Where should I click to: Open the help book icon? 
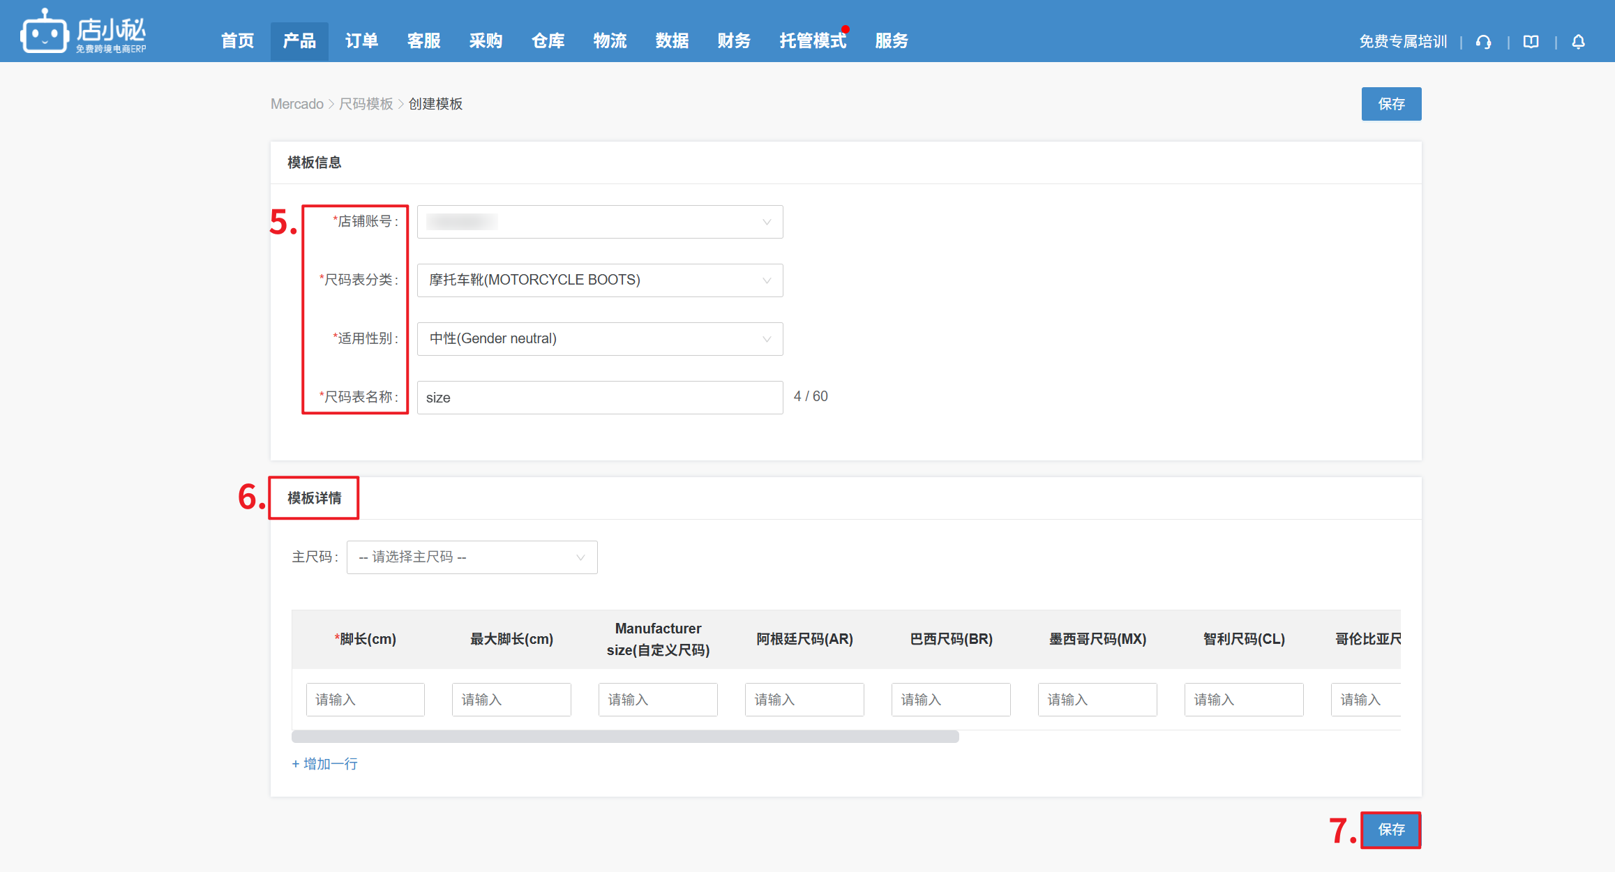(1531, 42)
